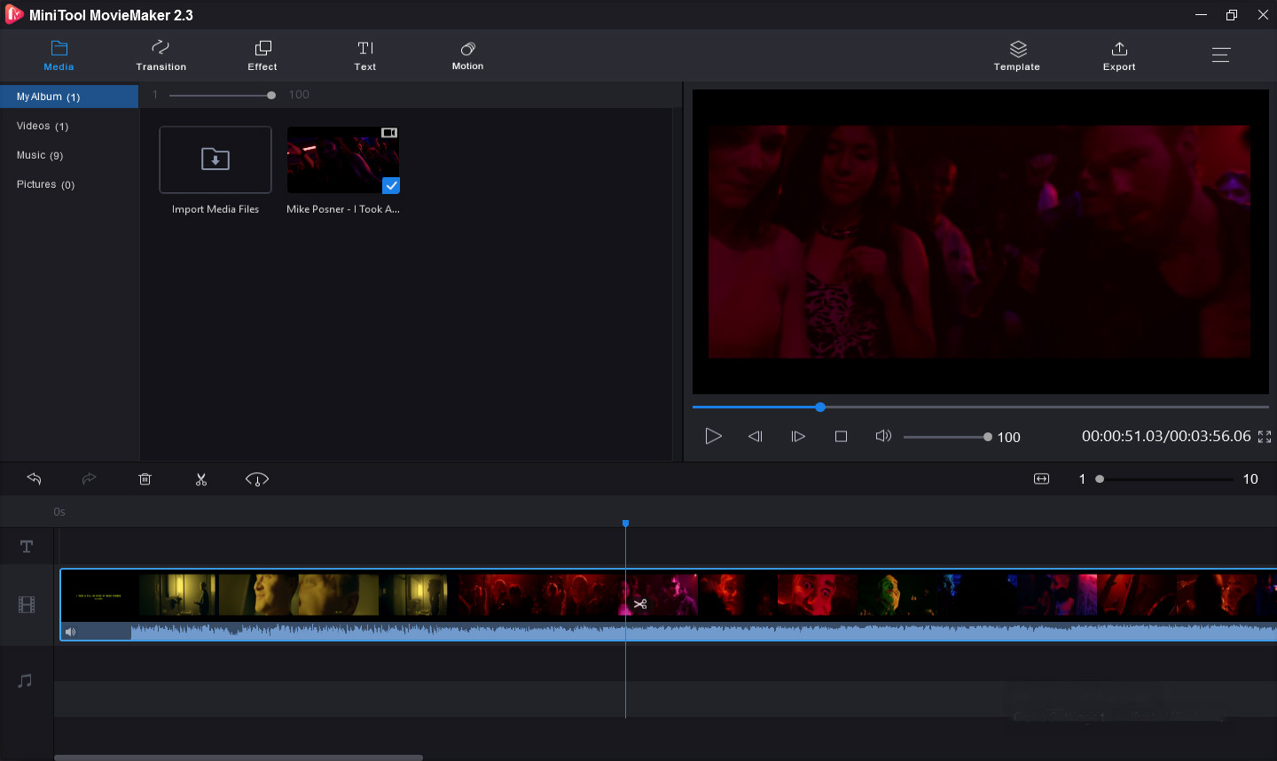Click the Export button
1277x761 pixels.
click(1119, 56)
